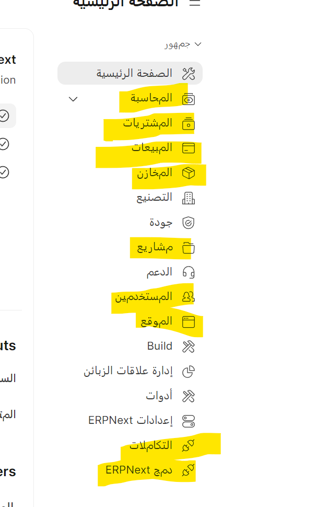
Task: Click the Manufacturing (التصنيع) building icon
Action: pyautogui.click(x=189, y=198)
